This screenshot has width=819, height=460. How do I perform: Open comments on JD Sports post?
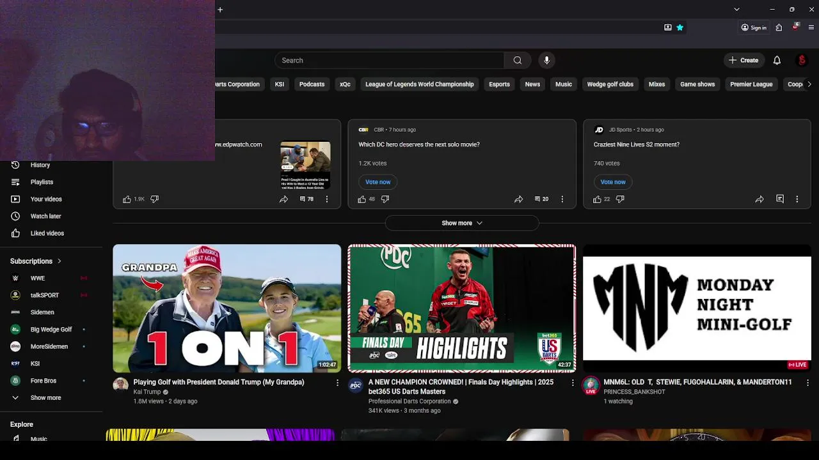(780, 199)
